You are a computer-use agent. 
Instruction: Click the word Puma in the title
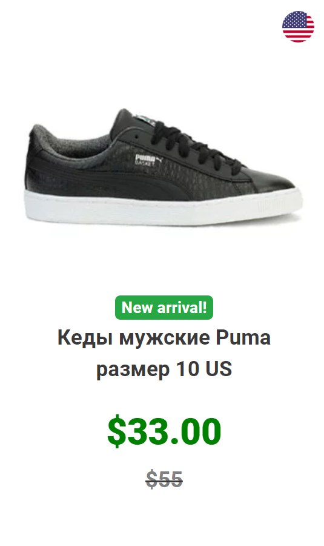243,337
